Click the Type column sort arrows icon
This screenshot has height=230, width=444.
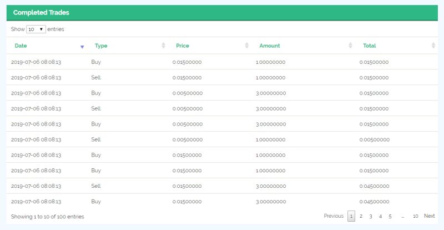(x=163, y=46)
